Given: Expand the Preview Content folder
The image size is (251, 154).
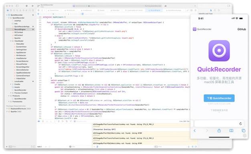Looking at the screenshot, I should (11, 93).
